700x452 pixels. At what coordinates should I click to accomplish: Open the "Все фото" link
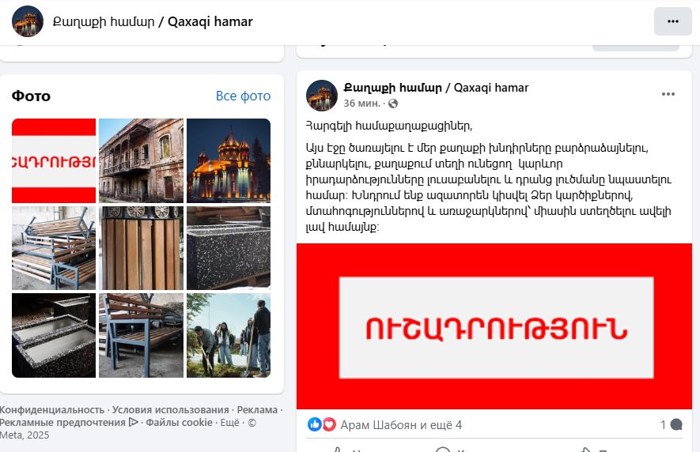[x=243, y=96]
